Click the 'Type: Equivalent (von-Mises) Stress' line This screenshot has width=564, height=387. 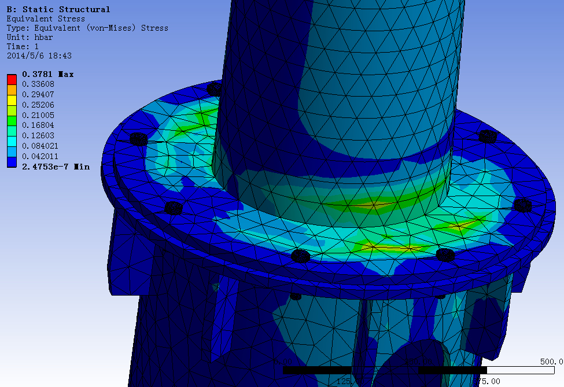click(x=87, y=28)
